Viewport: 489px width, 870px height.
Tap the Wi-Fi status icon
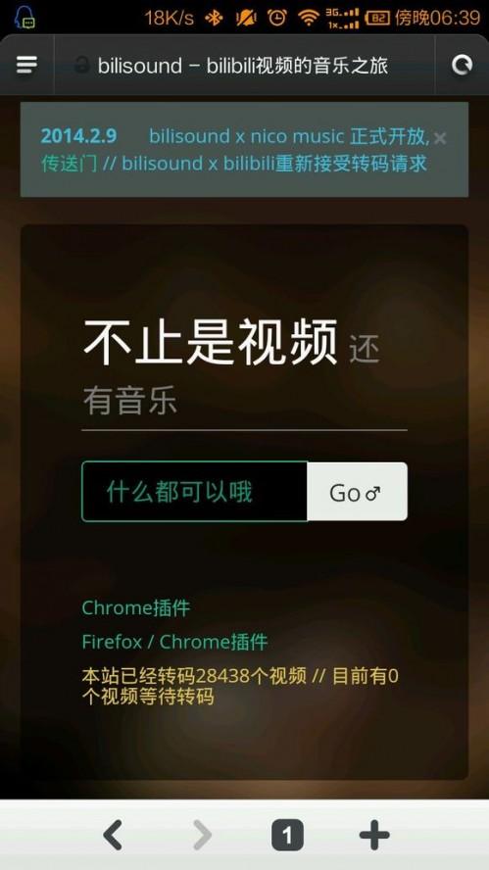click(x=308, y=18)
